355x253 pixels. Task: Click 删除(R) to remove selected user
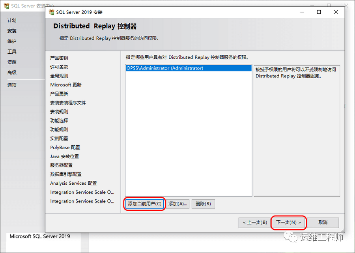pos(203,204)
